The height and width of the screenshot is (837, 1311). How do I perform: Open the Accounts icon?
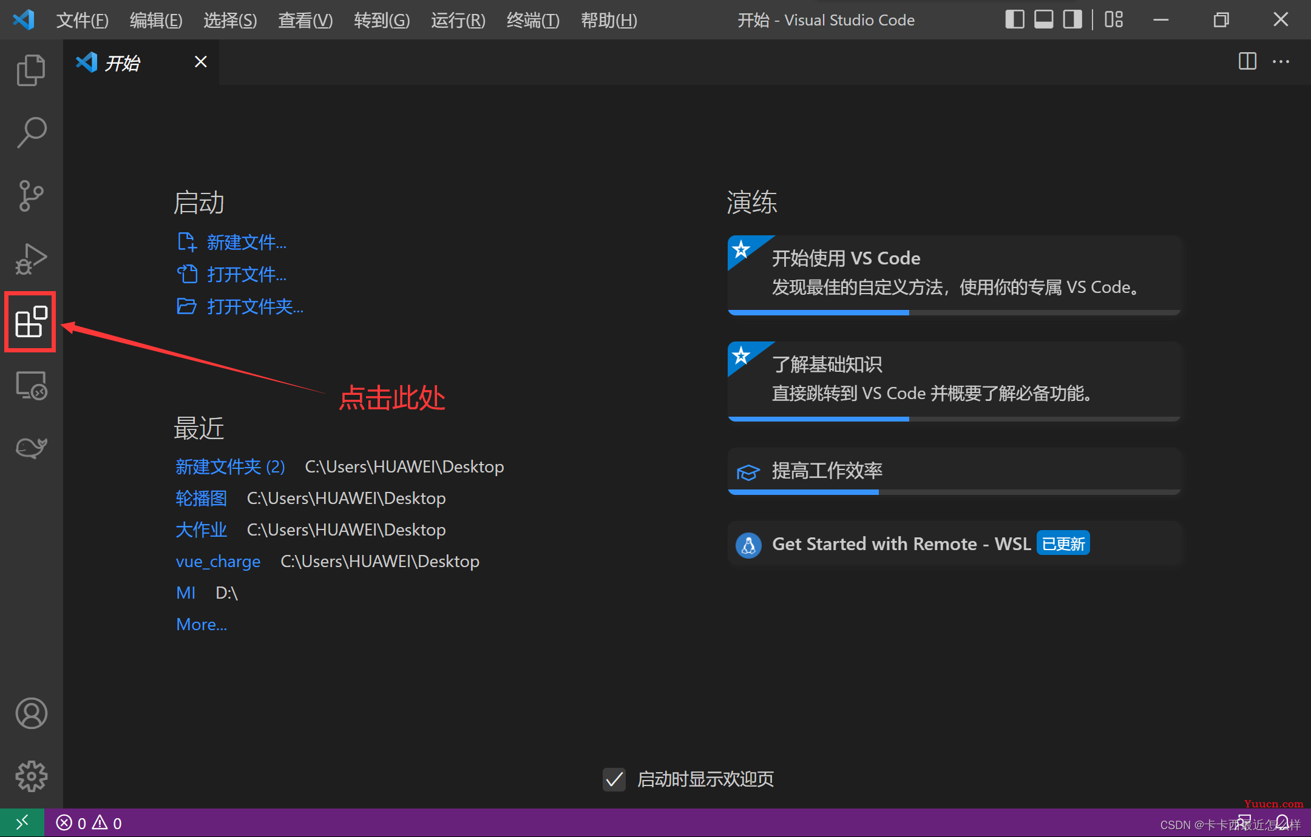coord(31,713)
